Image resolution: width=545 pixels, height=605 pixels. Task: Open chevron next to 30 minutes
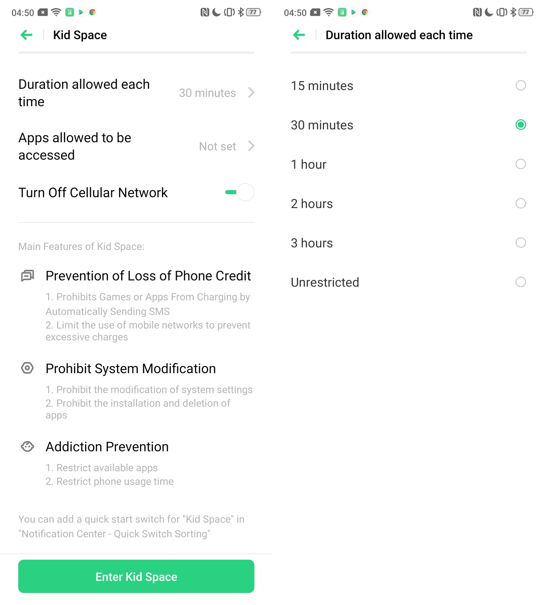coord(251,93)
